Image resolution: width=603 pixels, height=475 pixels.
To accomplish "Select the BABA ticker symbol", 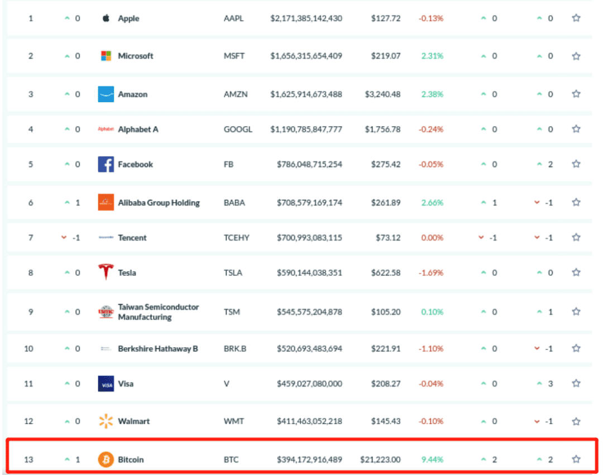I will coord(234,203).
